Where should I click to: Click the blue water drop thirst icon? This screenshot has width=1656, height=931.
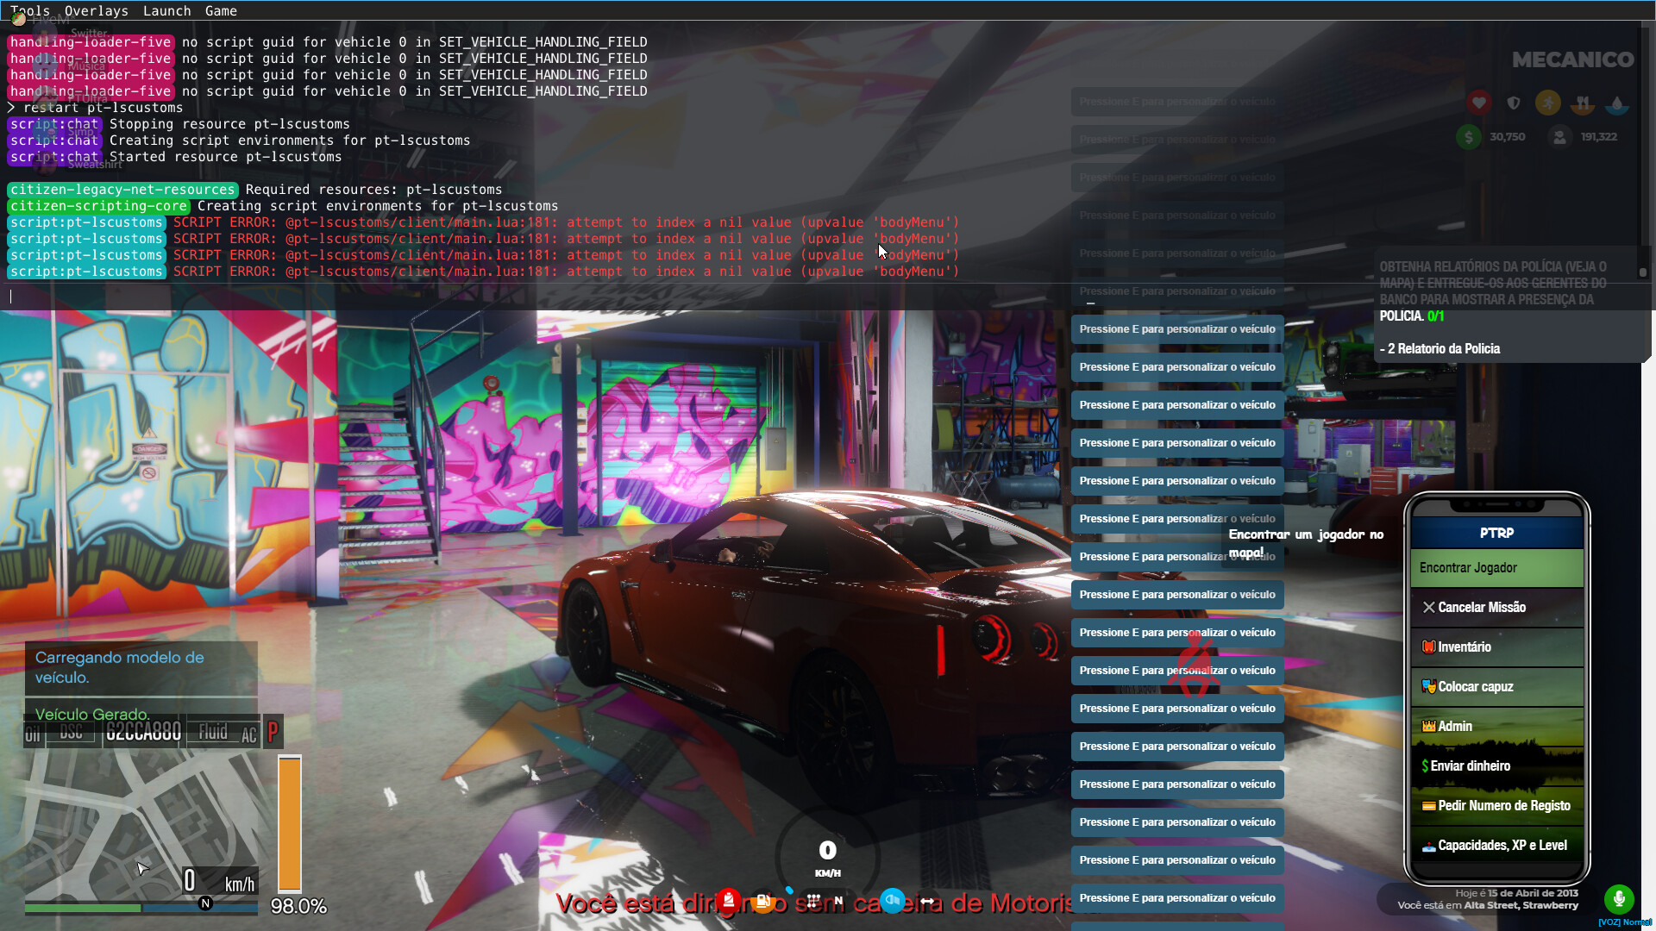point(1617,103)
